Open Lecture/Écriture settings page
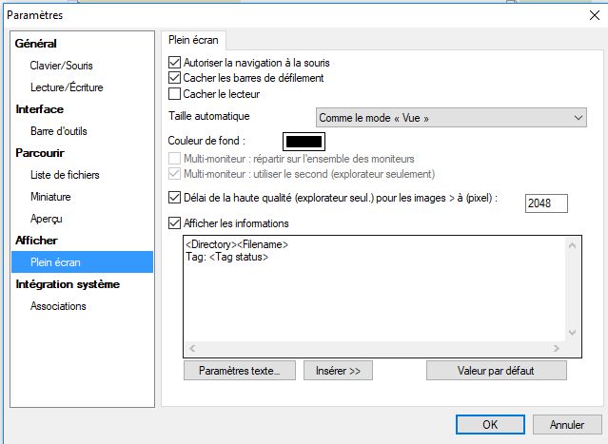 coord(67,87)
